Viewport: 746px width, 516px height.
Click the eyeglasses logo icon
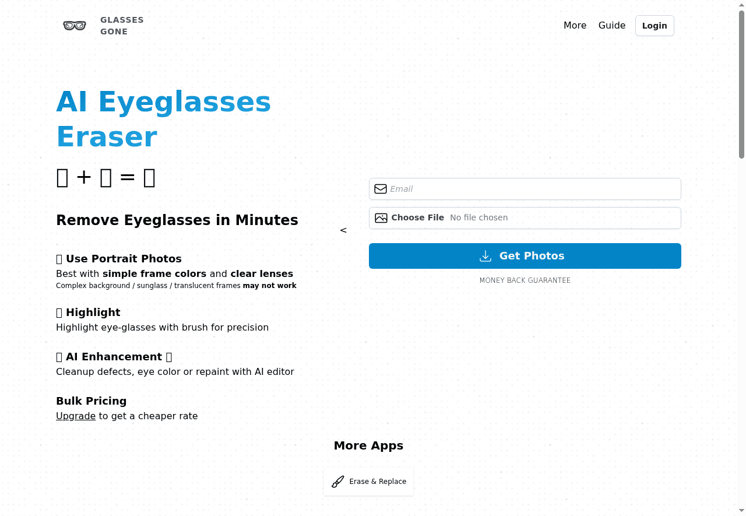pyautogui.click(x=74, y=25)
